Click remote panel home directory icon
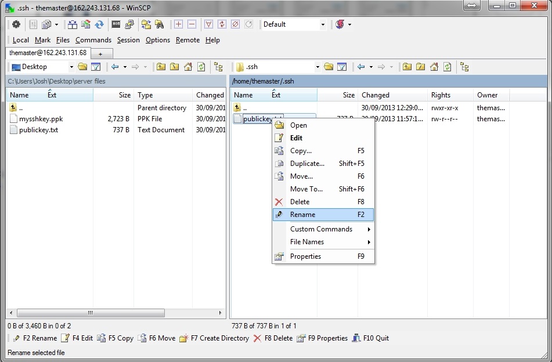Viewport: 552px width, 362px height. coord(434,67)
